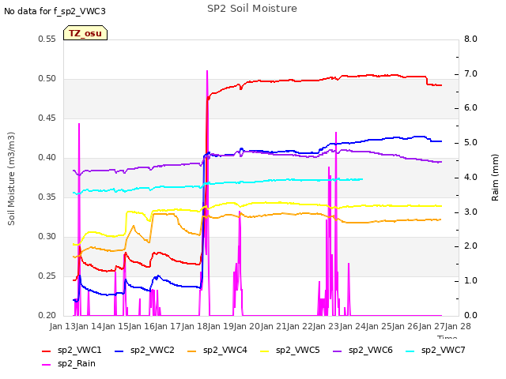The height and width of the screenshot is (379, 506).
Task: Click the yellow sp2_VWC5 legend swatch
Action: [x=265, y=351]
